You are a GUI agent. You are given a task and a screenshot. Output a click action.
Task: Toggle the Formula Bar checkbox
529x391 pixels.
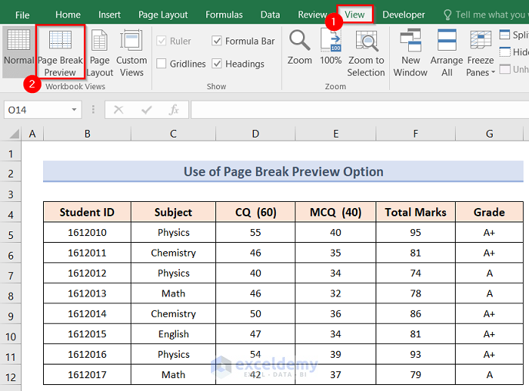[217, 41]
